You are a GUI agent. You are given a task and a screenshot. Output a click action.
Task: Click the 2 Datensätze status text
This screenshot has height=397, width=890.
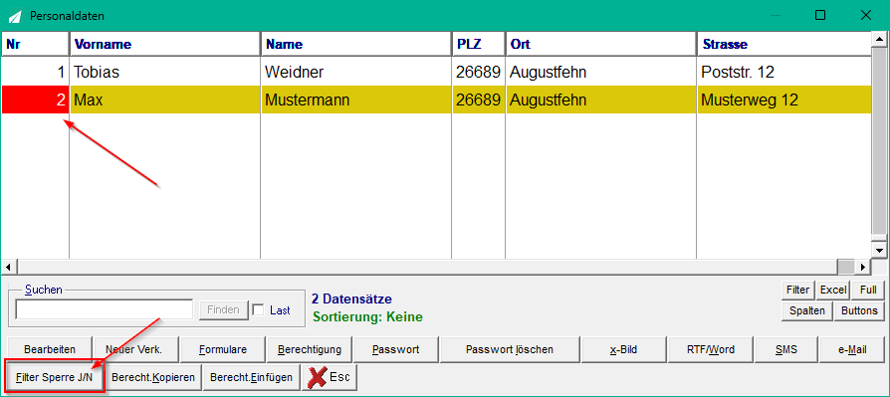(351, 298)
